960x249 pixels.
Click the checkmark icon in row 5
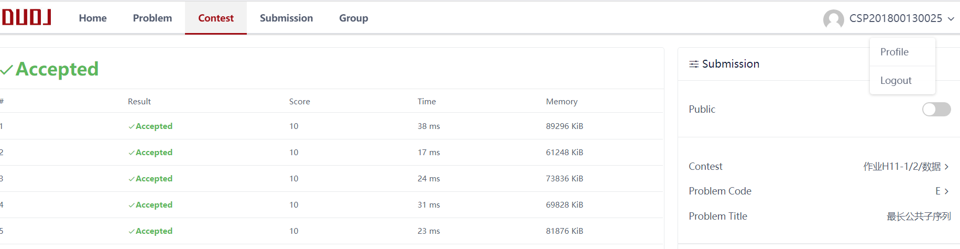(x=132, y=231)
